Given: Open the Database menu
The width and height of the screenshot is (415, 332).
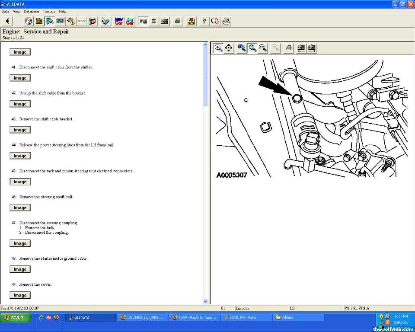Looking at the screenshot, I should (31, 11).
